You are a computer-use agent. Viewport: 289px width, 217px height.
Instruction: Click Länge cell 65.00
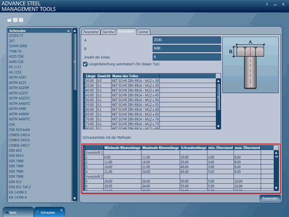pyautogui.click(x=91, y=114)
